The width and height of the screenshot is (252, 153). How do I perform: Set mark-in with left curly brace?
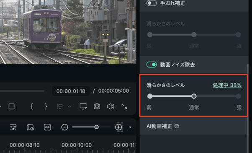tap(32, 106)
